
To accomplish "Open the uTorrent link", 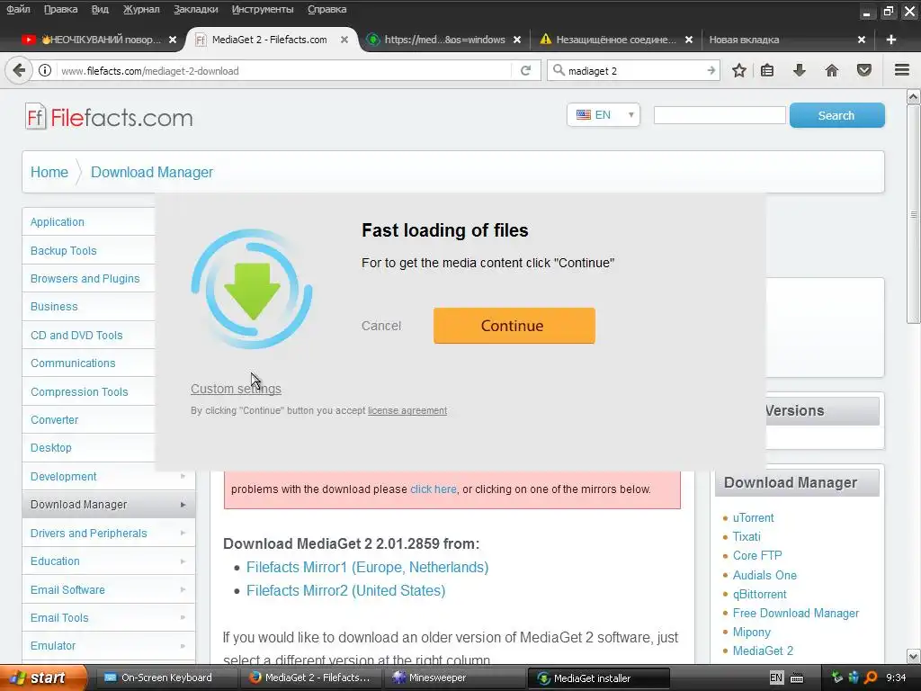I will point(753,517).
